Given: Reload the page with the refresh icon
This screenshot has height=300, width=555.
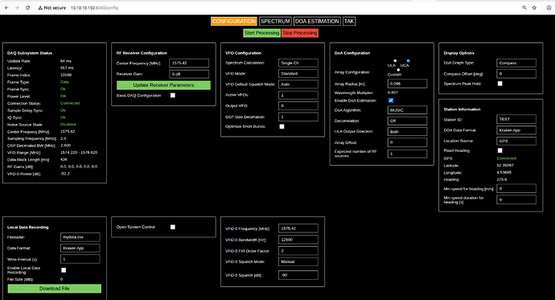Looking at the screenshot, I should pos(27,7).
